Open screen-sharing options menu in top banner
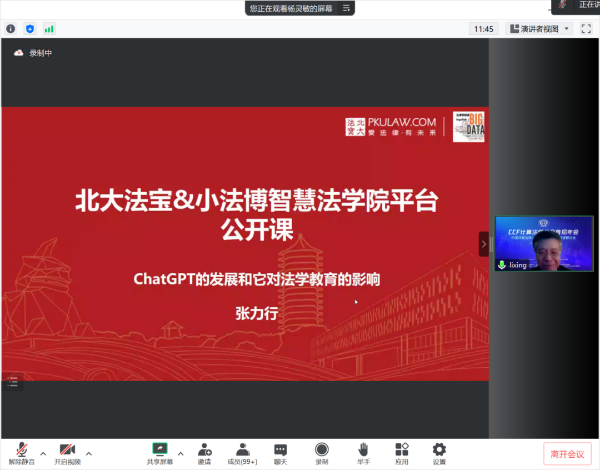The image size is (600, 470). (x=346, y=8)
